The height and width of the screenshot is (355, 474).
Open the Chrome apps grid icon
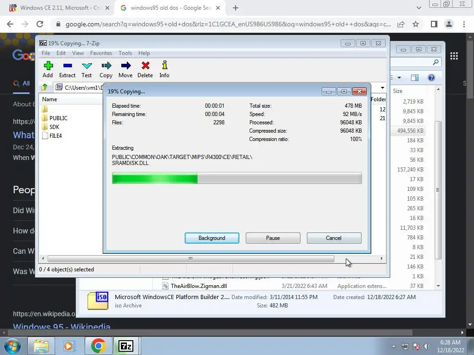pyautogui.click(x=454, y=56)
